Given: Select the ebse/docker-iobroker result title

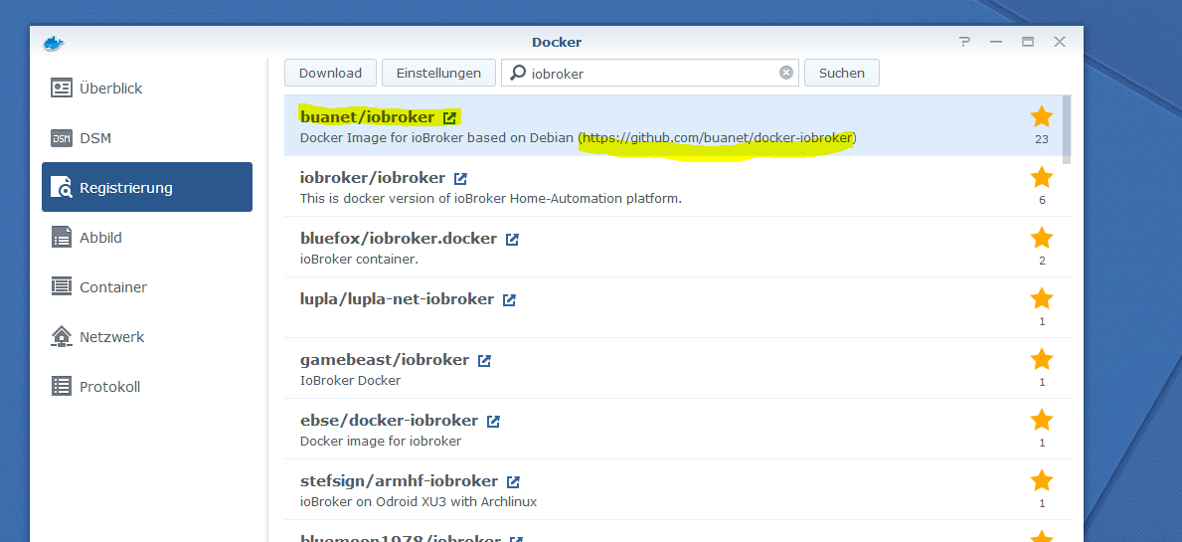Looking at the screenshot, I should point(389,420).
